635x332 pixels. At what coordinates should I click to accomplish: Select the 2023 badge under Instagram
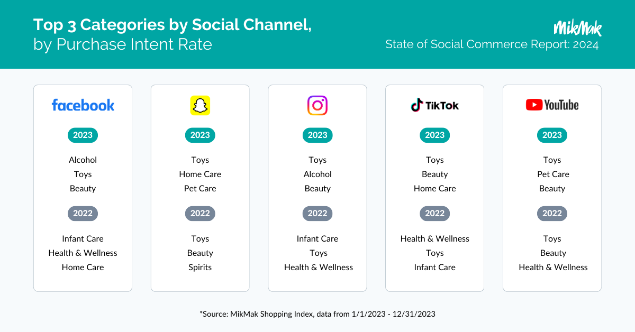tap(317, 135)
